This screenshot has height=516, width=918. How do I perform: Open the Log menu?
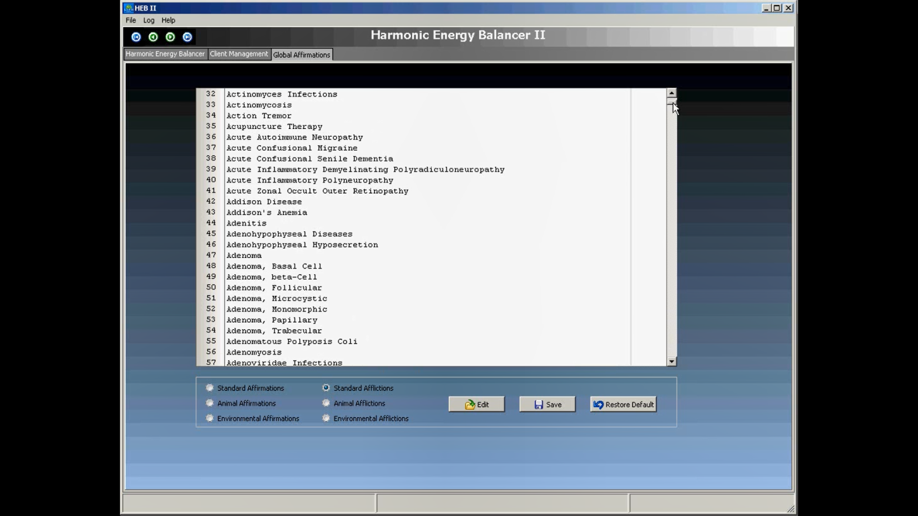point(149,20)
